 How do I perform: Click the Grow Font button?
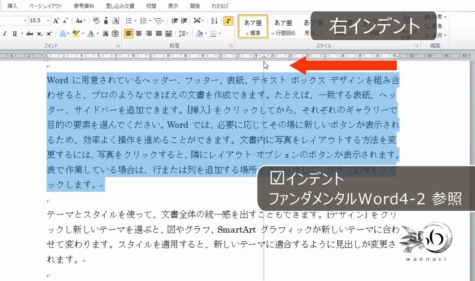coord(56,21)
